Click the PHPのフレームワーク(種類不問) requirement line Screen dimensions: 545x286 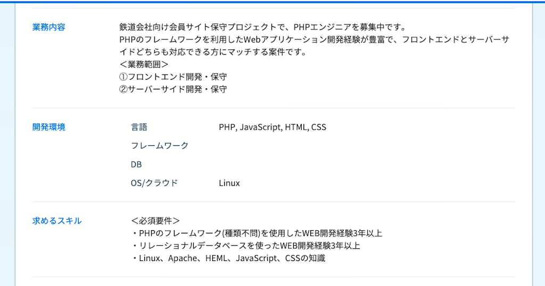click(x=257, y=233)
